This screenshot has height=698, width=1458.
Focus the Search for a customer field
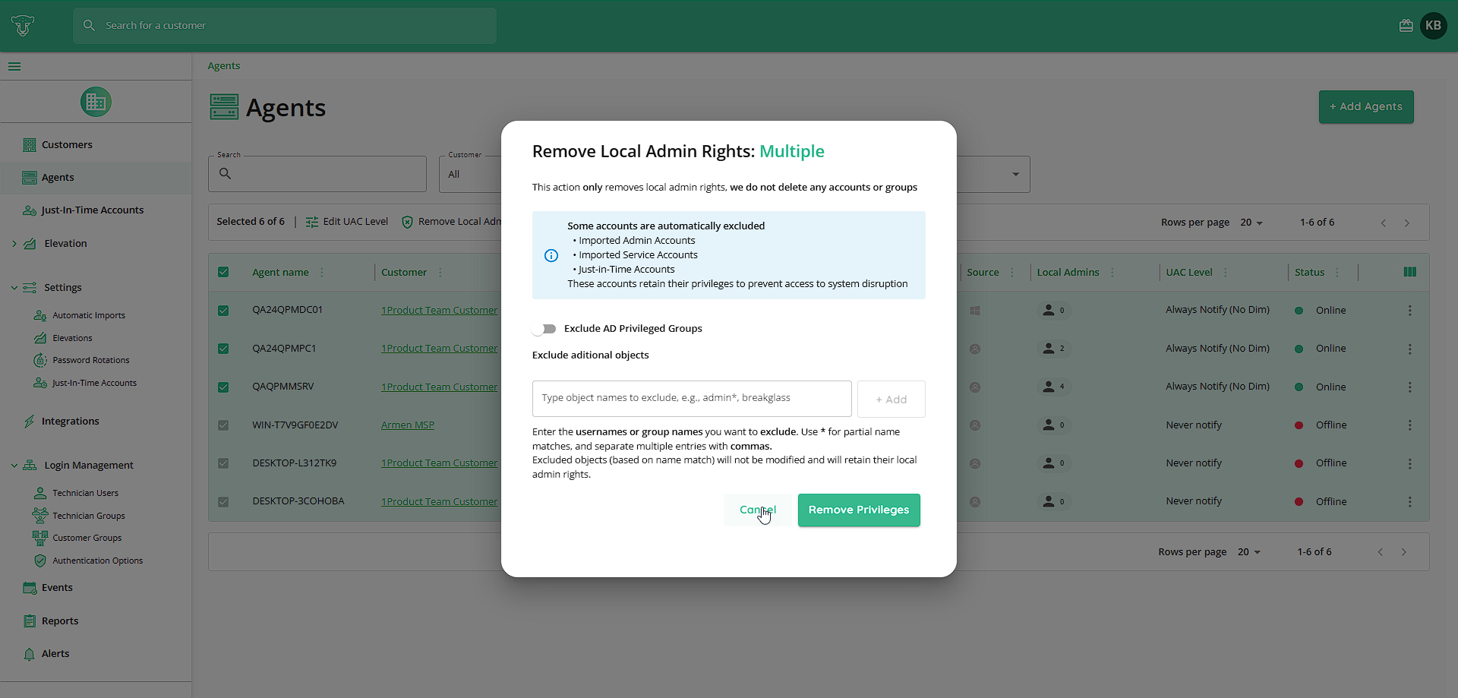285,26
